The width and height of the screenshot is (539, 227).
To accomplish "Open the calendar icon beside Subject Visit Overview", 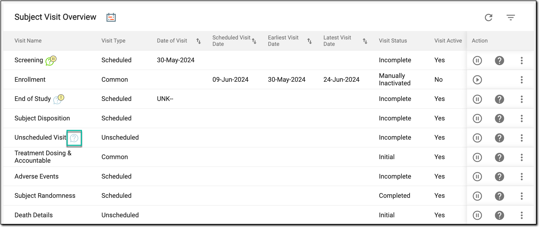I will coord(111,17).
